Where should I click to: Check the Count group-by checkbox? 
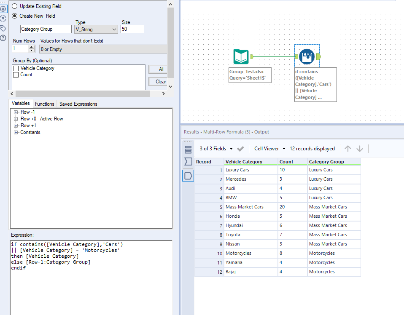[16, 75]
